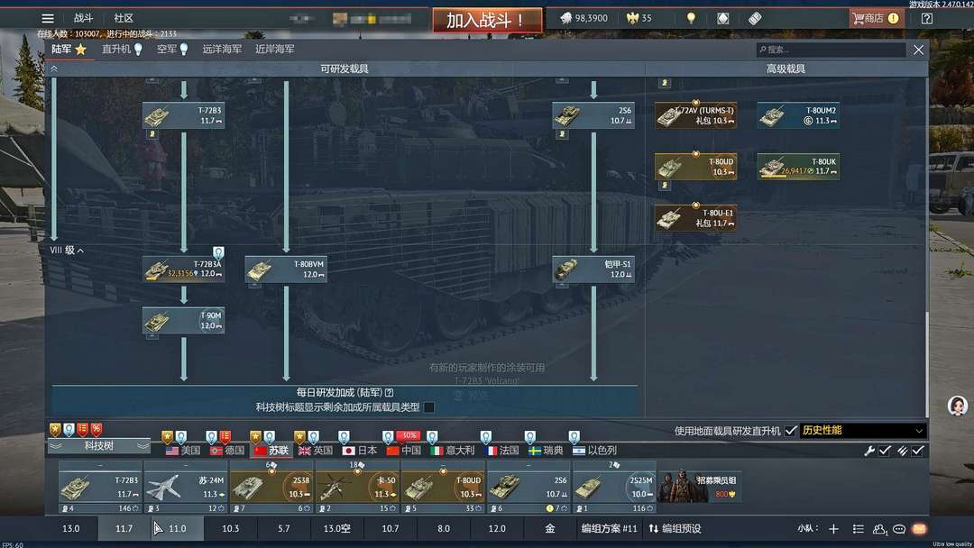Open the 商店 shop button

pyautogui.click(x=876, y=19)
